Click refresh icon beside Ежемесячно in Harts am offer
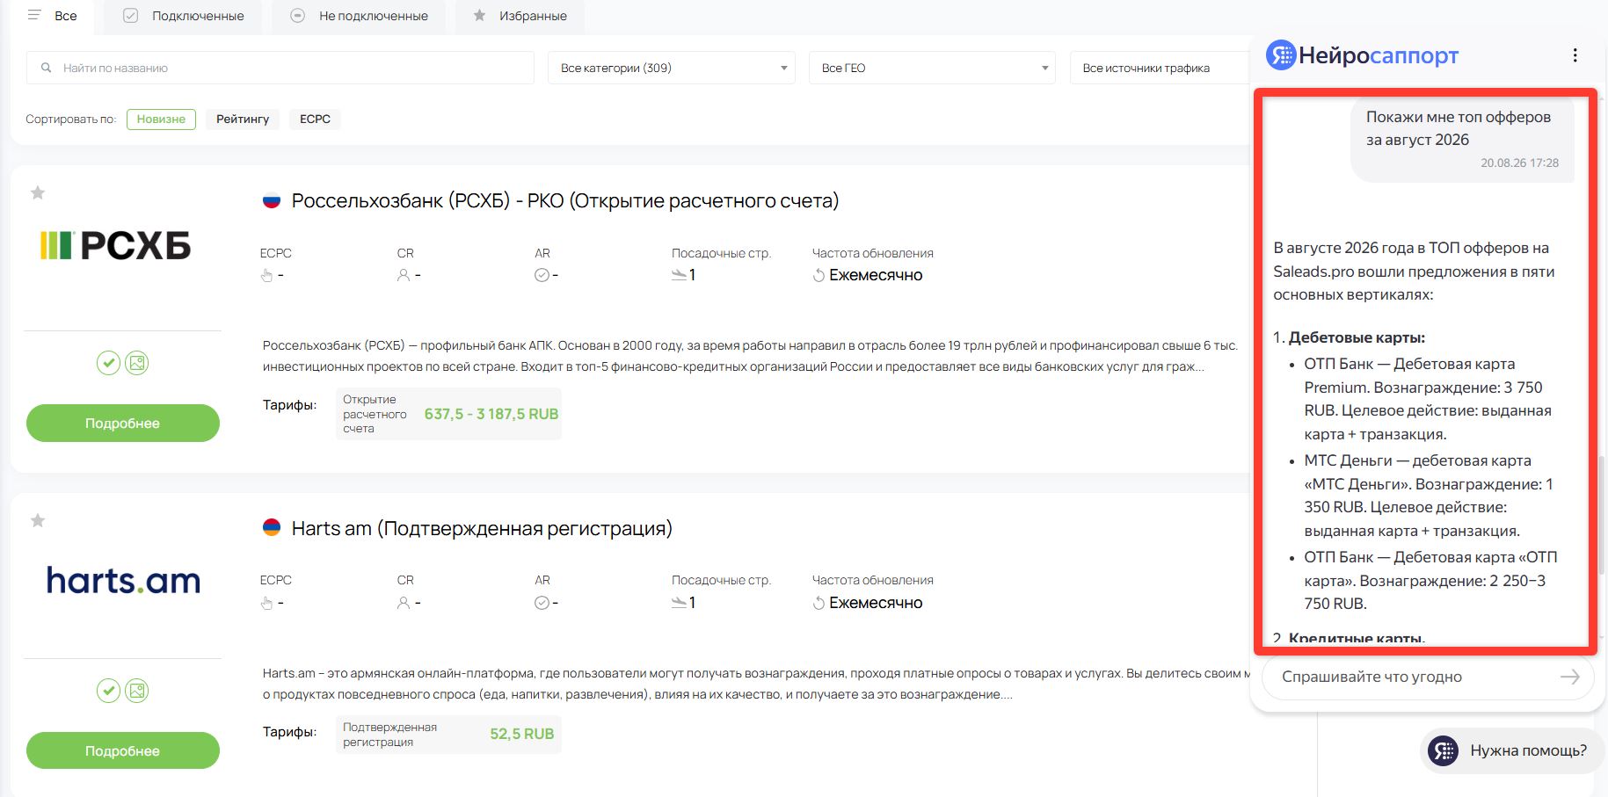1608x797 pixels. (x=819, y=603)
